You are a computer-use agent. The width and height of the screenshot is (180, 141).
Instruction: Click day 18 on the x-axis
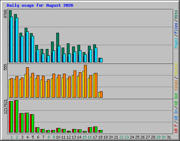[100, 137]
